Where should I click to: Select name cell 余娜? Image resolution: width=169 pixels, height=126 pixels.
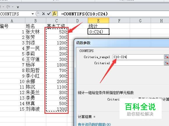(x=35, y=81)
